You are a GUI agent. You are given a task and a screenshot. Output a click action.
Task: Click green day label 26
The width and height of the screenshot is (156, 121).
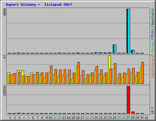pos(123,118)
